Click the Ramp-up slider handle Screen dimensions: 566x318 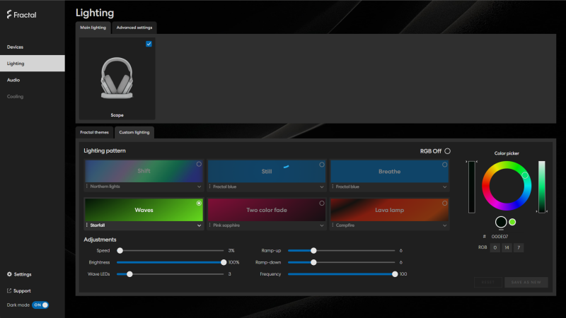tap(313, 251)
